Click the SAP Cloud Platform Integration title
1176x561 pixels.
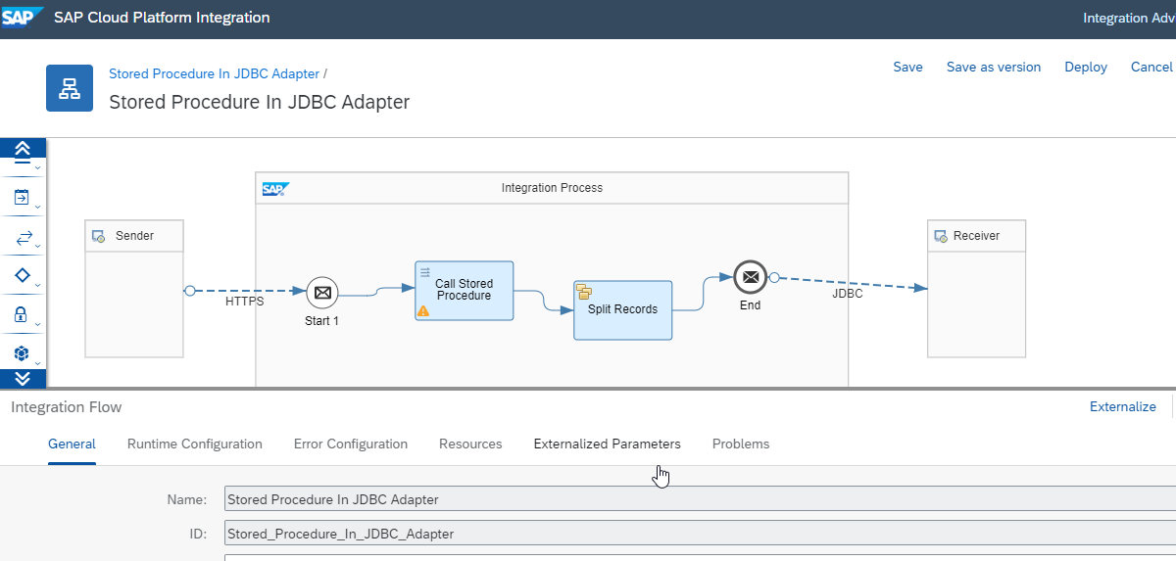coord(162,18)
